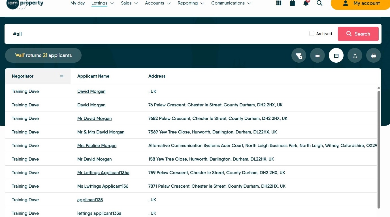The width and height of the screenshot is (390, 217).
Task: Open Negotiator column menu icon
Action: (x=61, y=76)
